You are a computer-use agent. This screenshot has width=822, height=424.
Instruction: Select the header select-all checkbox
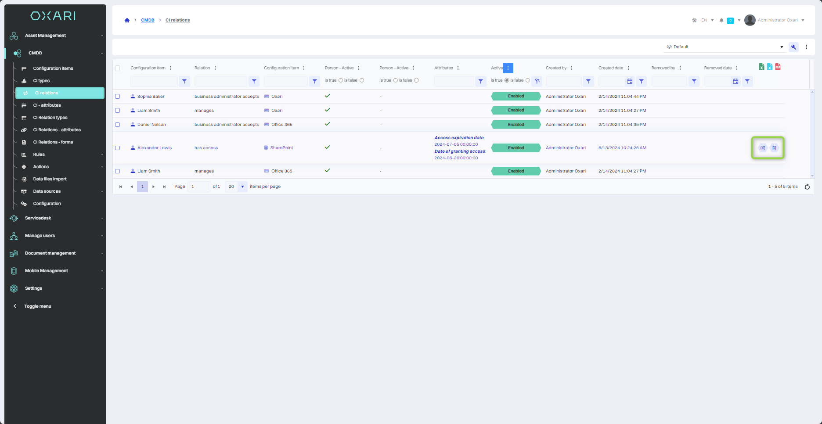coord(118,68)
